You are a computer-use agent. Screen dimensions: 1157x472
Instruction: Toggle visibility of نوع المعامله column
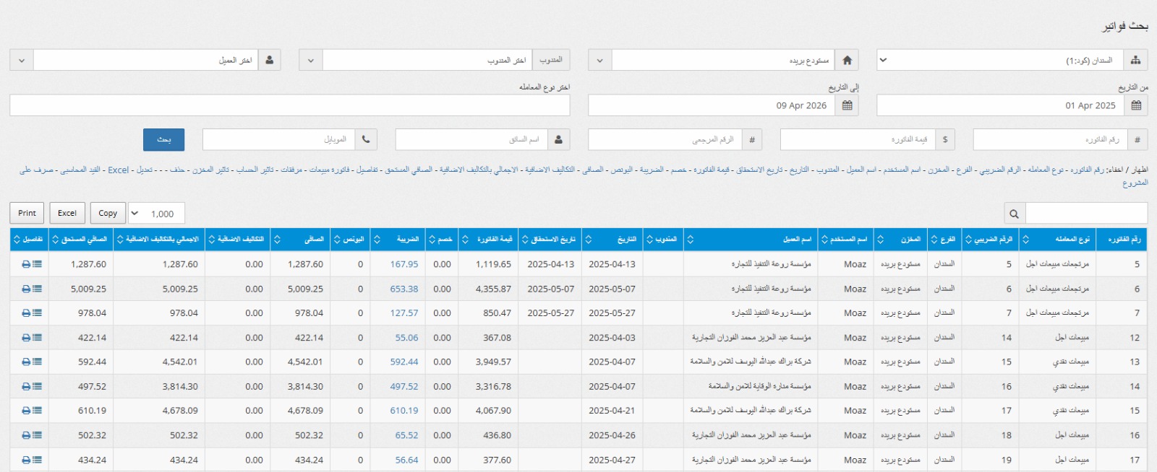[x=1046, y=170]
